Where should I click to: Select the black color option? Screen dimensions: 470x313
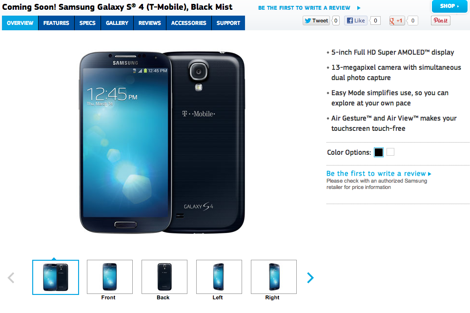pos(379,152)
